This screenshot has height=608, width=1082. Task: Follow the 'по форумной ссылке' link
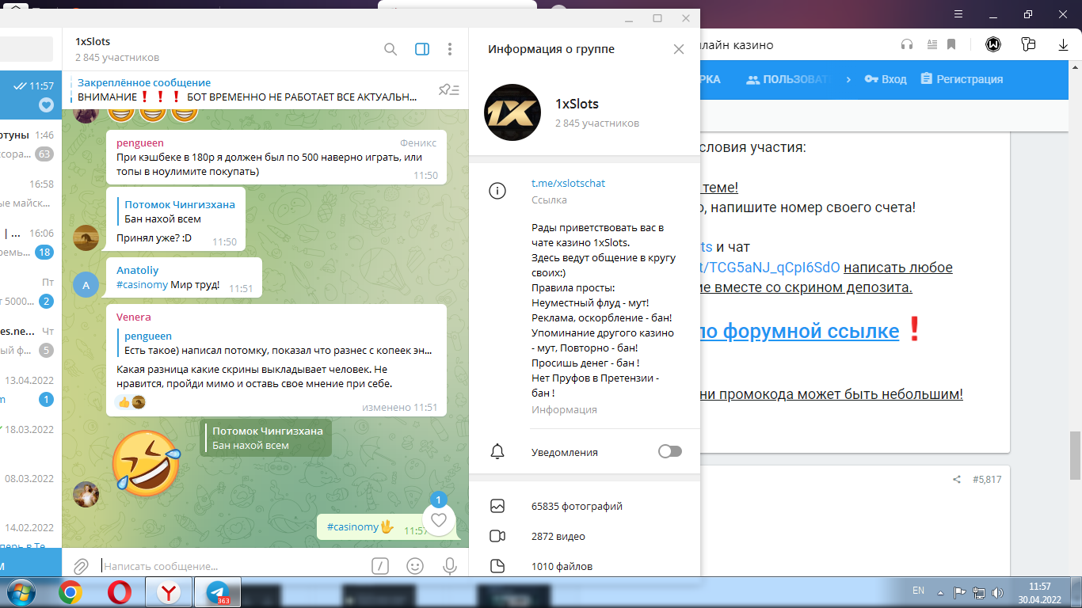point(800,331)
